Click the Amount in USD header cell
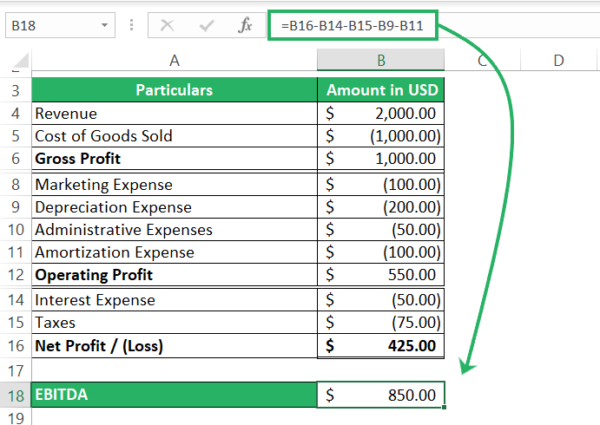This screenshot has width=600, height=425. 380,90
